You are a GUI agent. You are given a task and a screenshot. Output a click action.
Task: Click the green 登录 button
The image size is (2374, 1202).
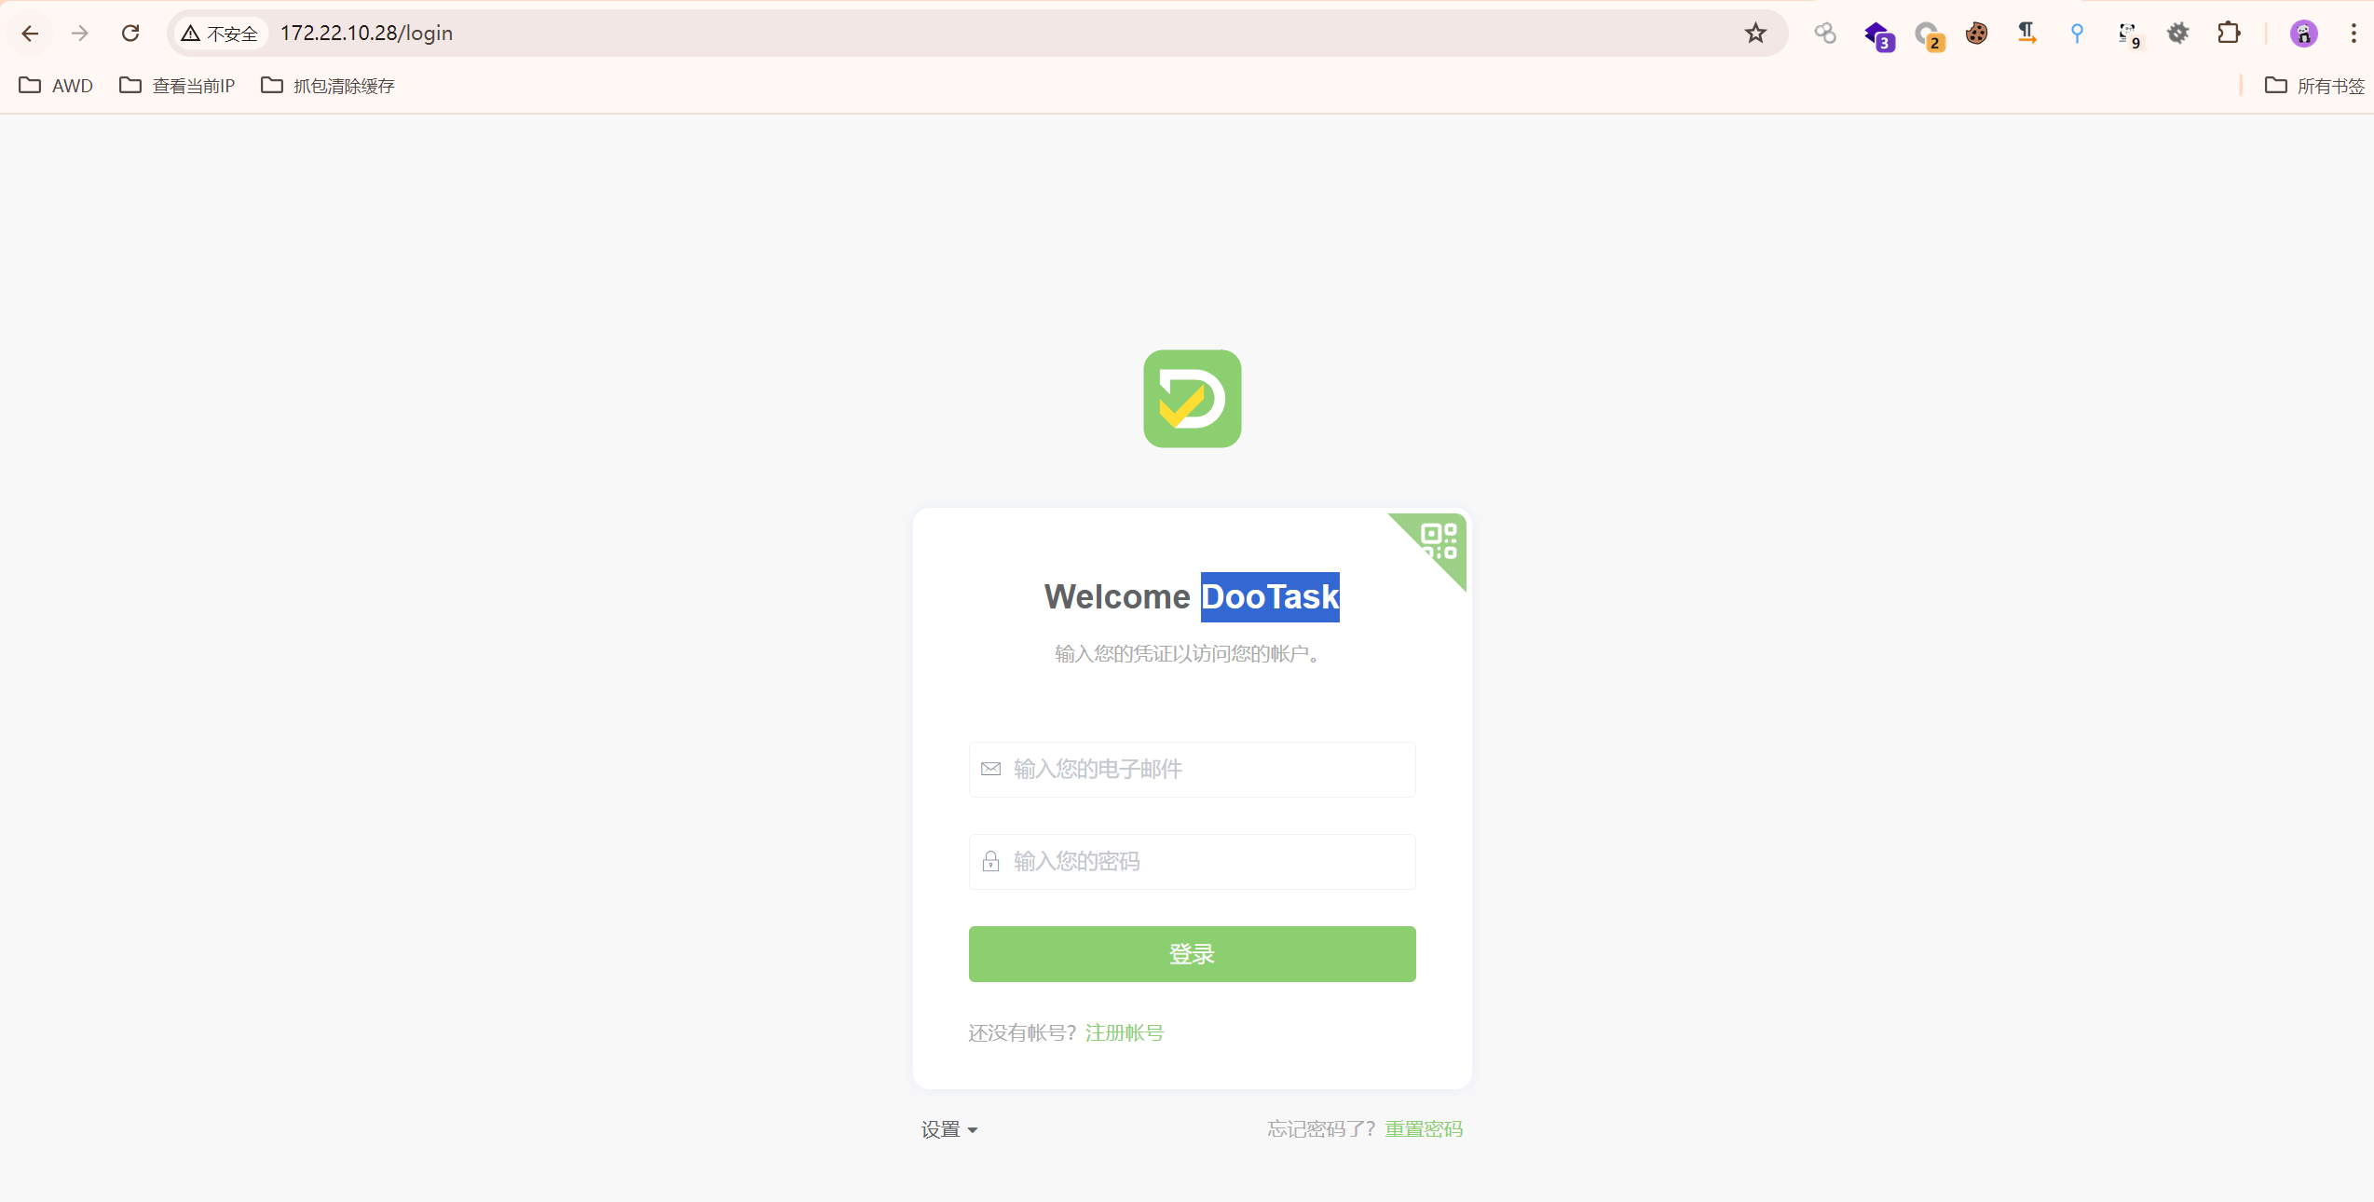[1193, 954]
